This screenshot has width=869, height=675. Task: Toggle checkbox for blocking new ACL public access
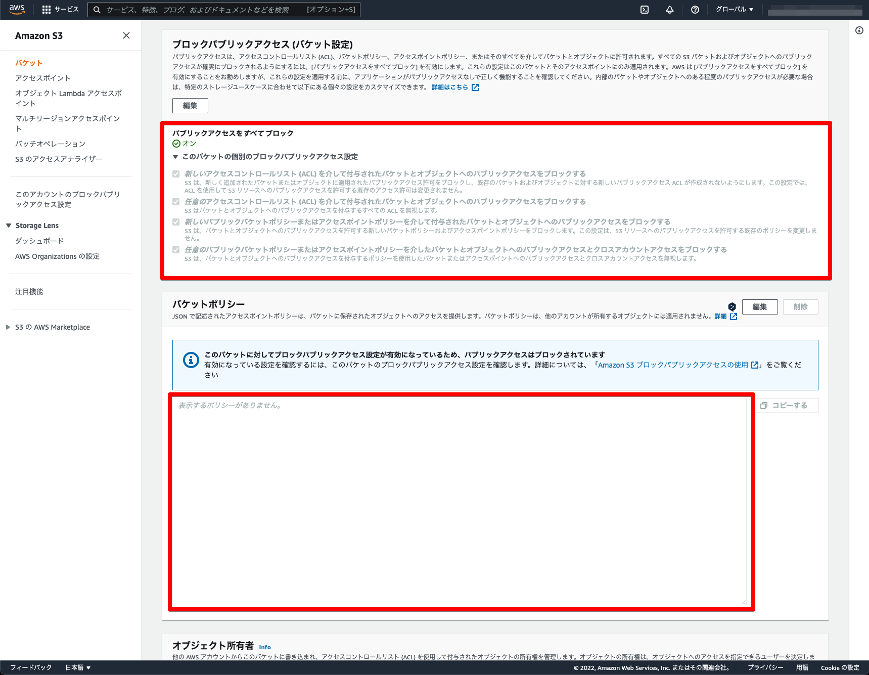(x=176, y=174)
